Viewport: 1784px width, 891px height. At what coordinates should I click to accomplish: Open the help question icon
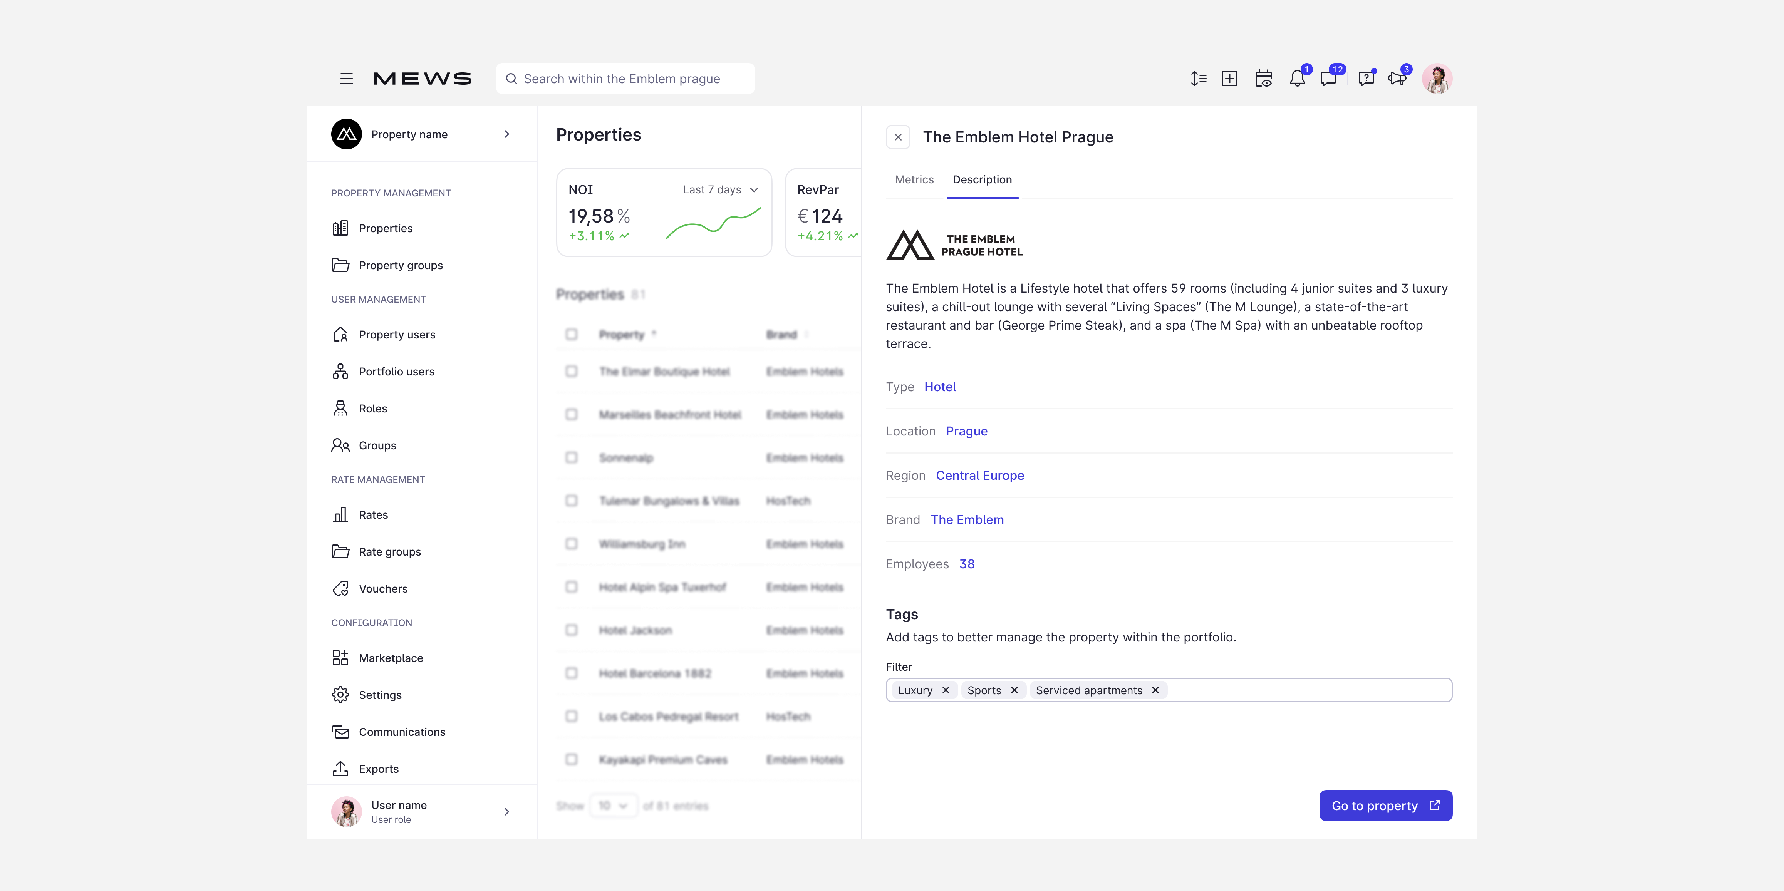[x=1366, y=79]
